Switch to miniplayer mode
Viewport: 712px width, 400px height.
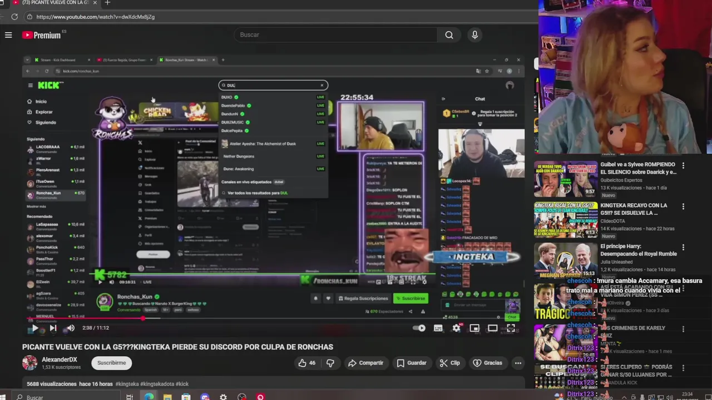click(x=474, y=328)
